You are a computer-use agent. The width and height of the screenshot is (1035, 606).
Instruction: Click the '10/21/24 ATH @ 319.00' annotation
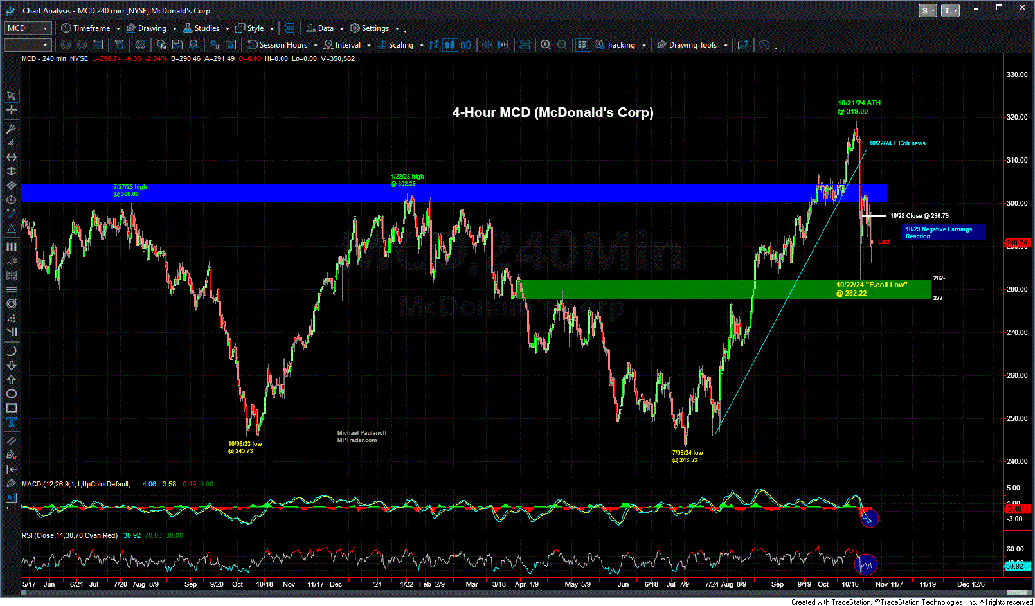point(859,107)
